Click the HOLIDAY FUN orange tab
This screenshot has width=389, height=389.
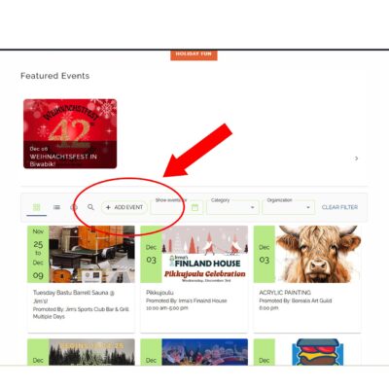pos(194,54)
